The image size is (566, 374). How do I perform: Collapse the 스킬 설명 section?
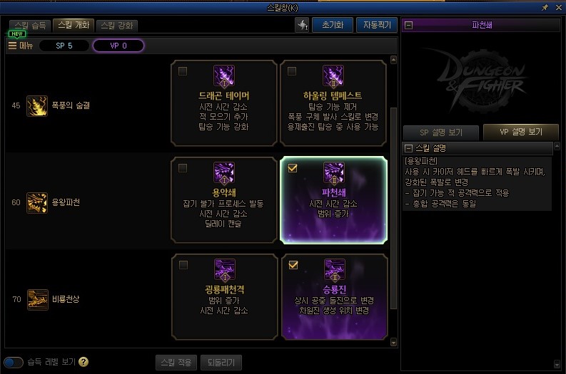(408, 148)
